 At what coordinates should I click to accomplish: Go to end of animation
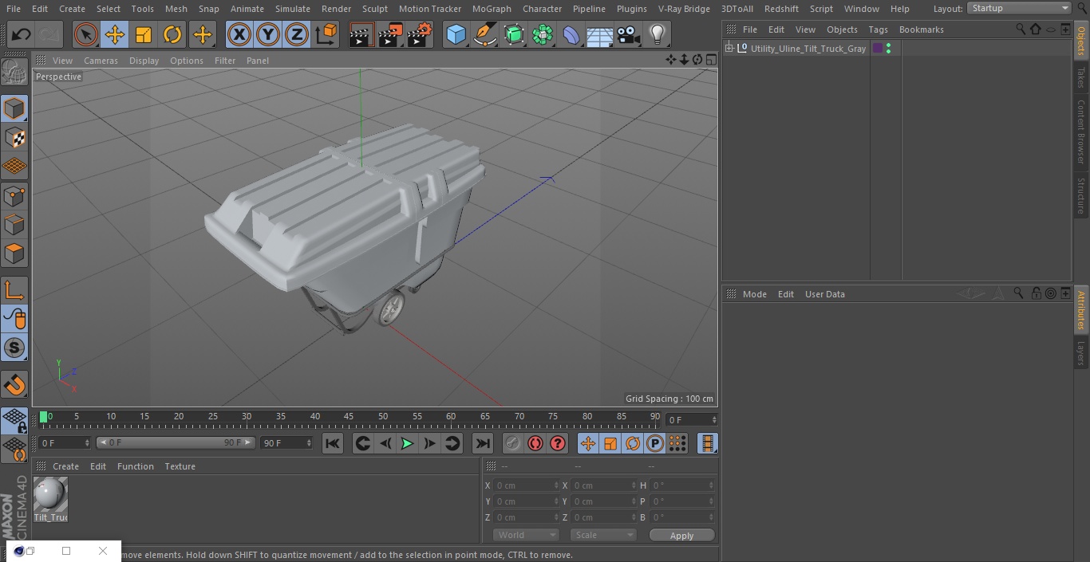pyautogui.click(x=483, y=443)
